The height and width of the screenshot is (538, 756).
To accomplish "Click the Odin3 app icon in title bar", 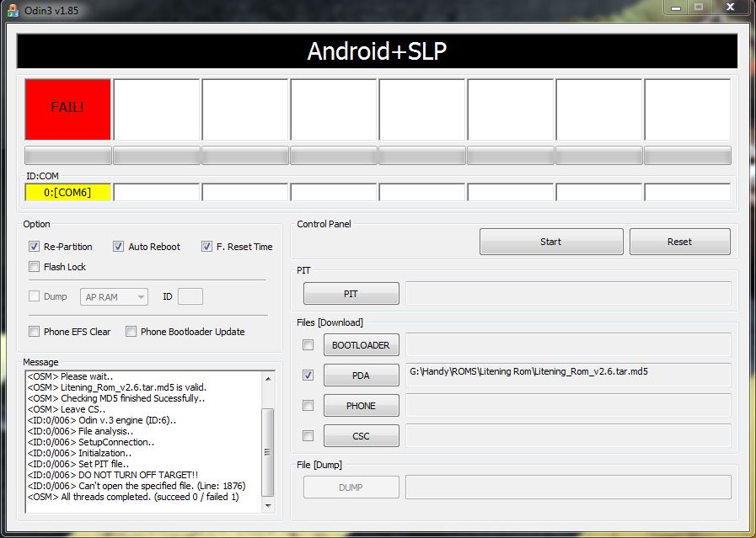I will coord(13,10).
